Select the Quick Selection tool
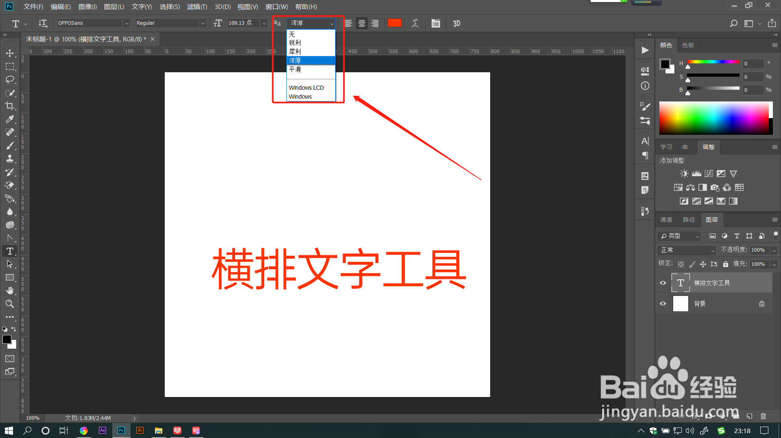The image size is (781, 438). click(10, 93)
